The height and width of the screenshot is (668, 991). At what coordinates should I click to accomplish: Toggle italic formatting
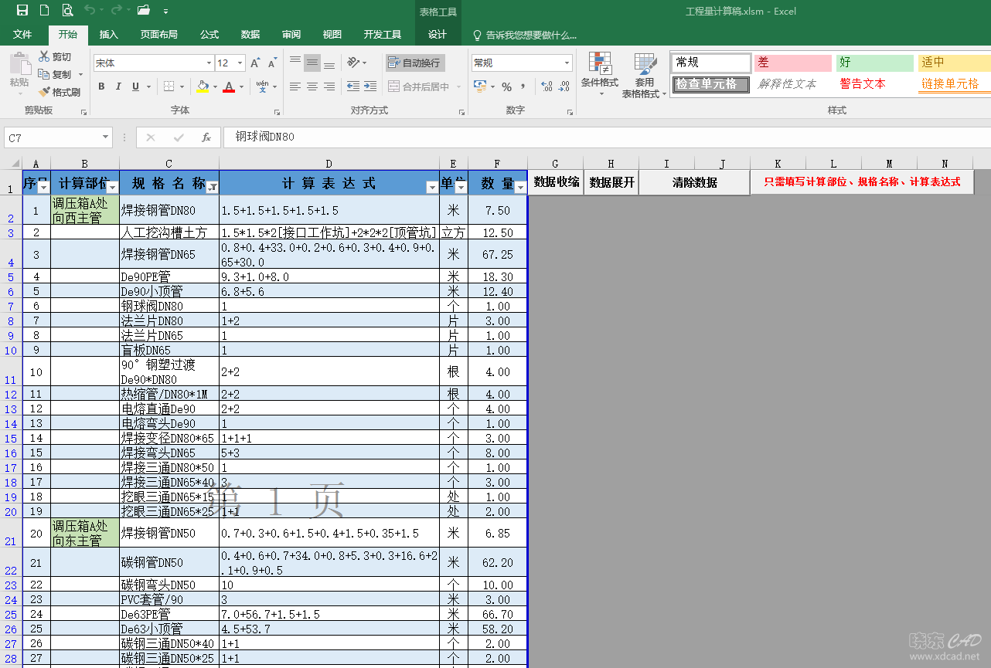(x=119, y=87)
